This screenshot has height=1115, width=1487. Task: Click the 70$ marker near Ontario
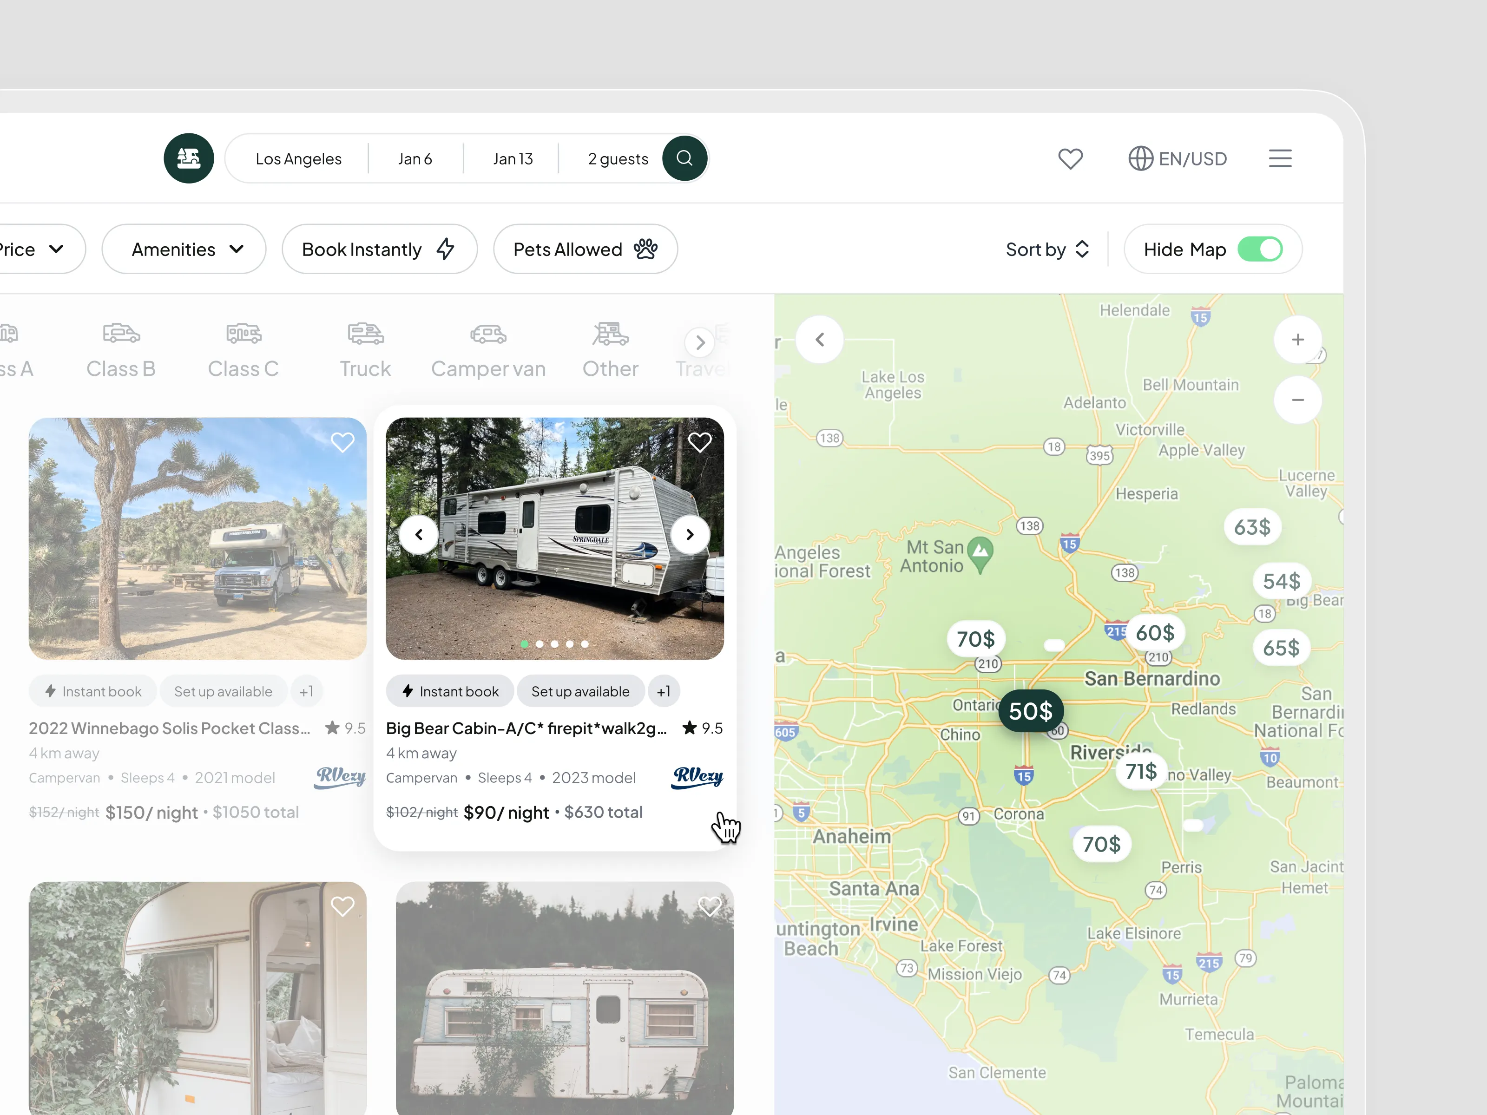point(976,638)
